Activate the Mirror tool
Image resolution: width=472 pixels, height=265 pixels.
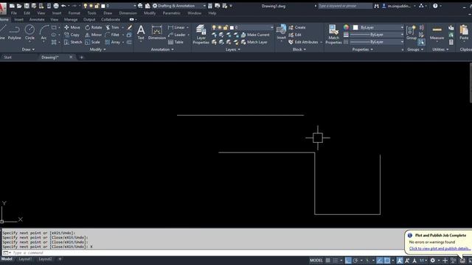coord(94,35)
